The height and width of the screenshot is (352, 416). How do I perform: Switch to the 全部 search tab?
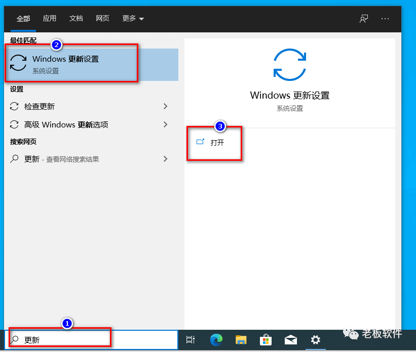(x=23, y=19)
